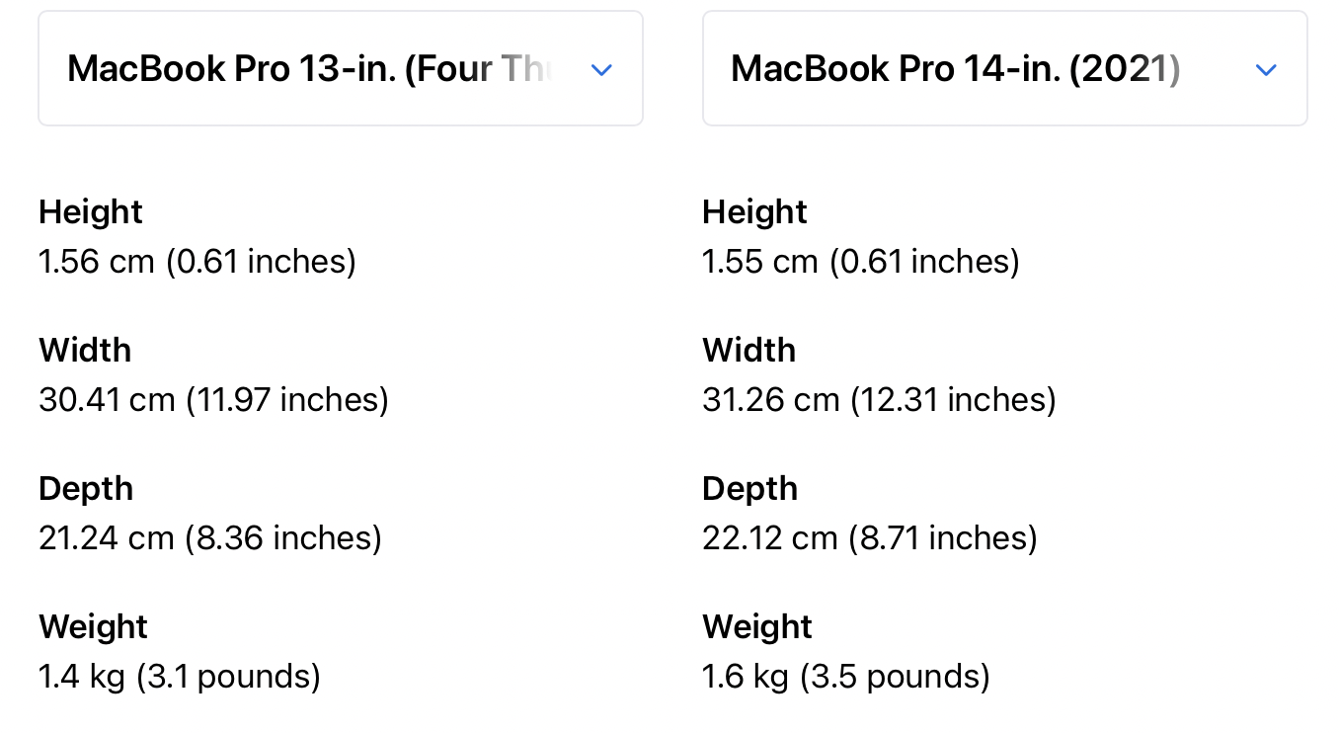Select the 14-in. model's Height heading
The width and height of the screenshot is (1339, 733).
755,212
